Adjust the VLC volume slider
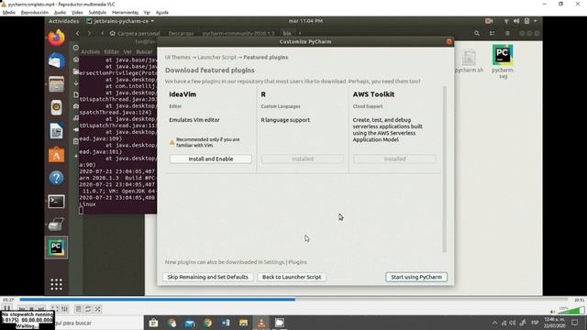 coord(571,311)
